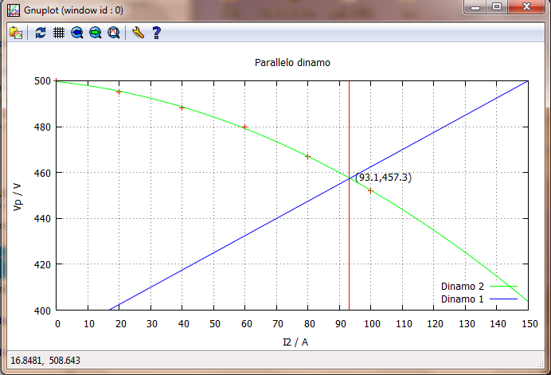Toggle visibility of Dinamo 1 legend entry
The height and width of the screenshot is (375, 551).
pos(463,299)
